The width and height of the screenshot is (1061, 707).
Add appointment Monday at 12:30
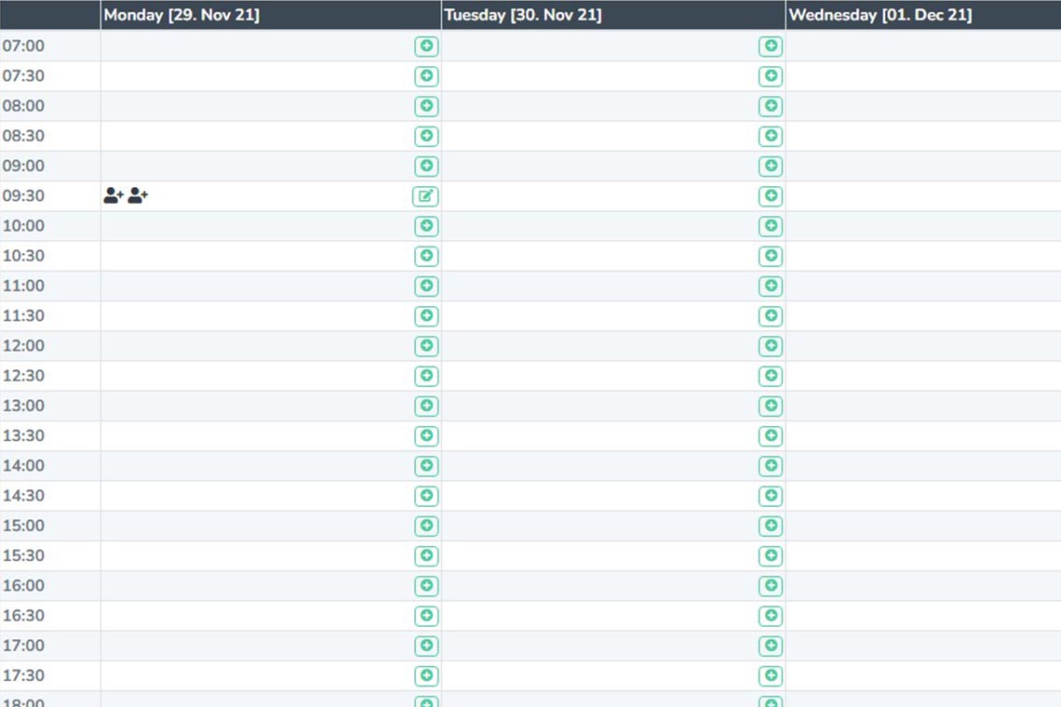(426, 376)
